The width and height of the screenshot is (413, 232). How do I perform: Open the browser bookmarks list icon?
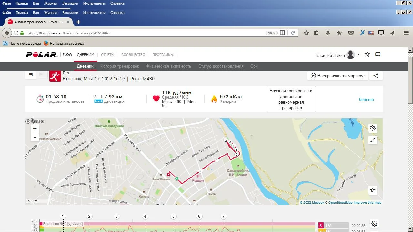tap(316, 33)
